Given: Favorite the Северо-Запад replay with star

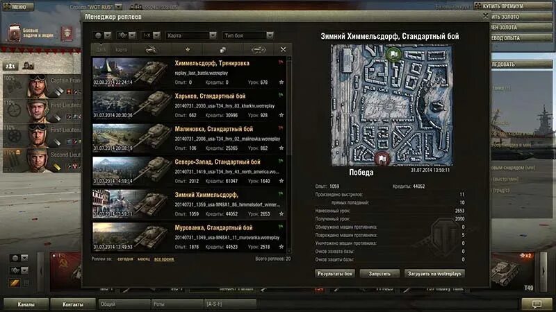Looking at the screenshot, I should point(281,181).
